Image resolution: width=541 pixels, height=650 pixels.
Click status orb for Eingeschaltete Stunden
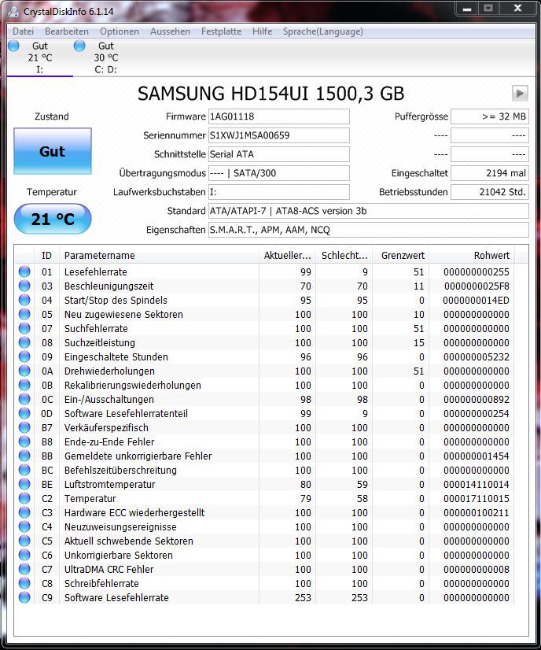point(24,356)
